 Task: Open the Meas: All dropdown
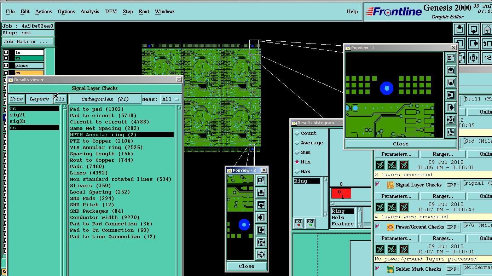click(171, 99)
